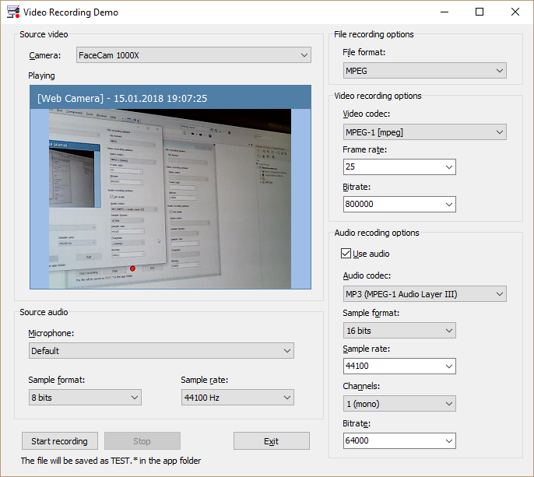The image size is (534, 477).
Task: Maximize the Video Recording Demo window
Action: (x=480, y=12)
